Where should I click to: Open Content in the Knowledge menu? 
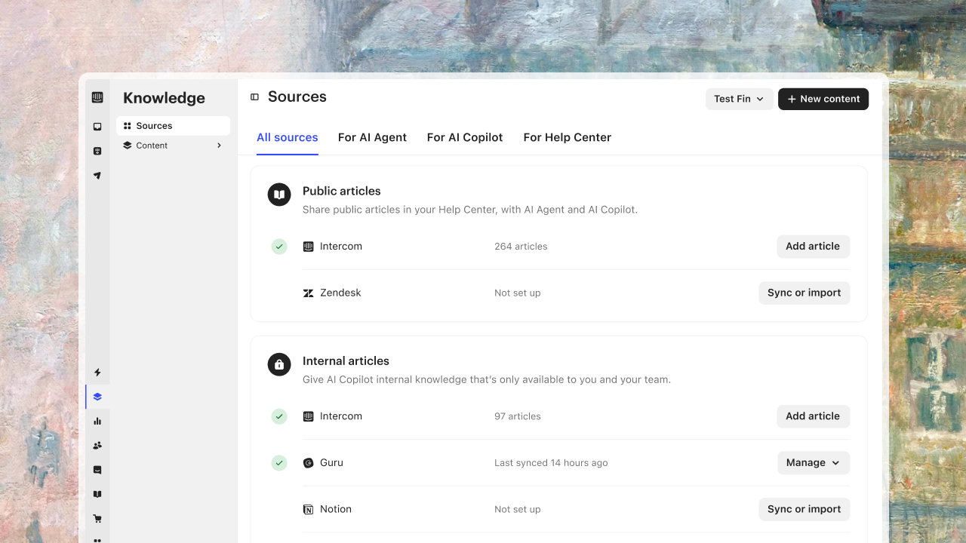174,146
